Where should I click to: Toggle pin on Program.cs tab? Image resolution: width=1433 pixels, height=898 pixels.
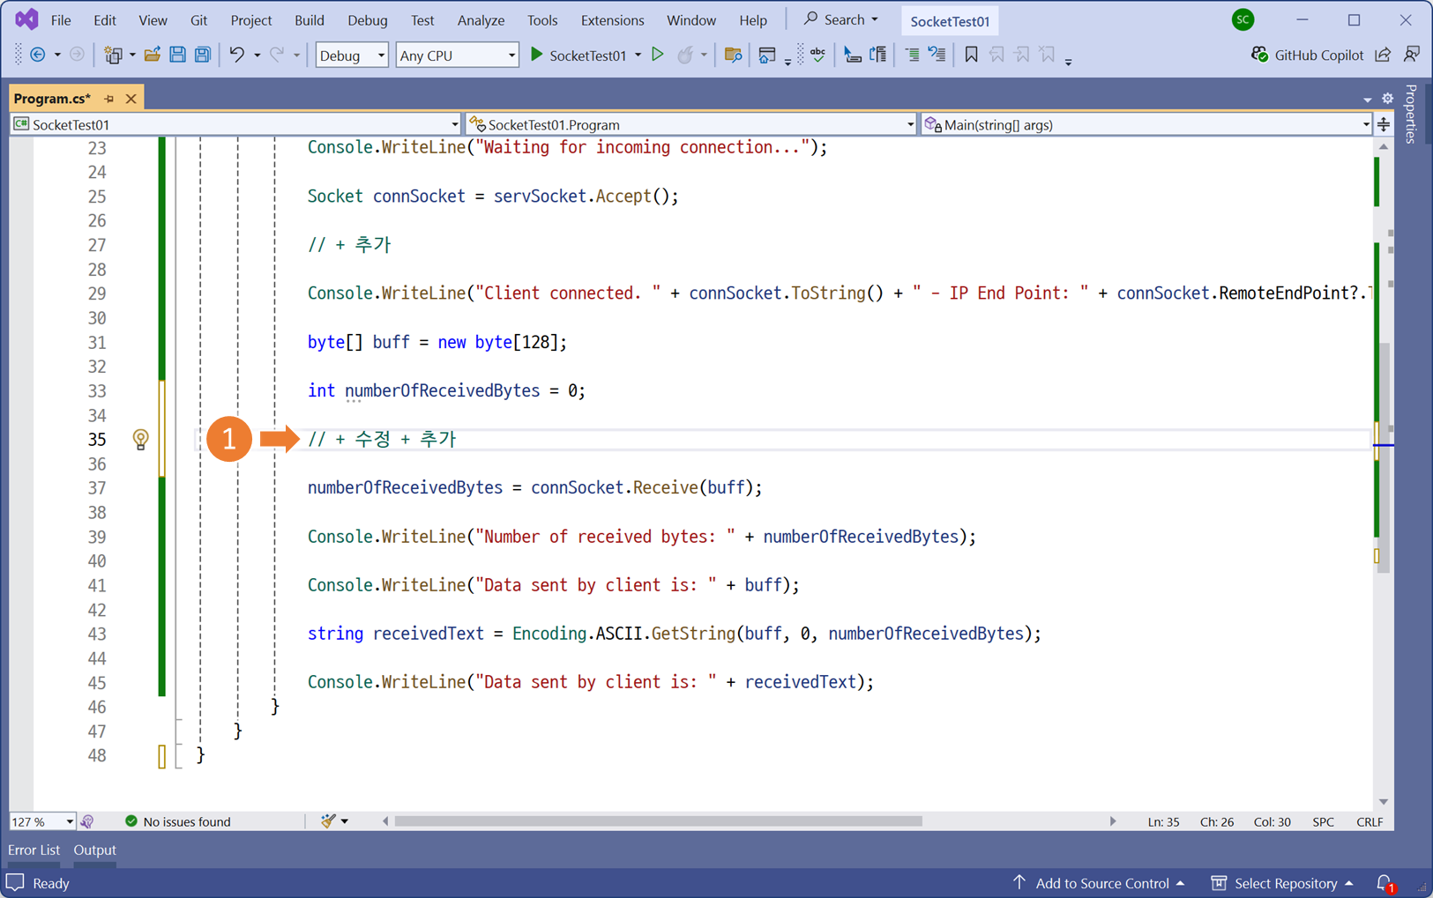tap(109, 99)
